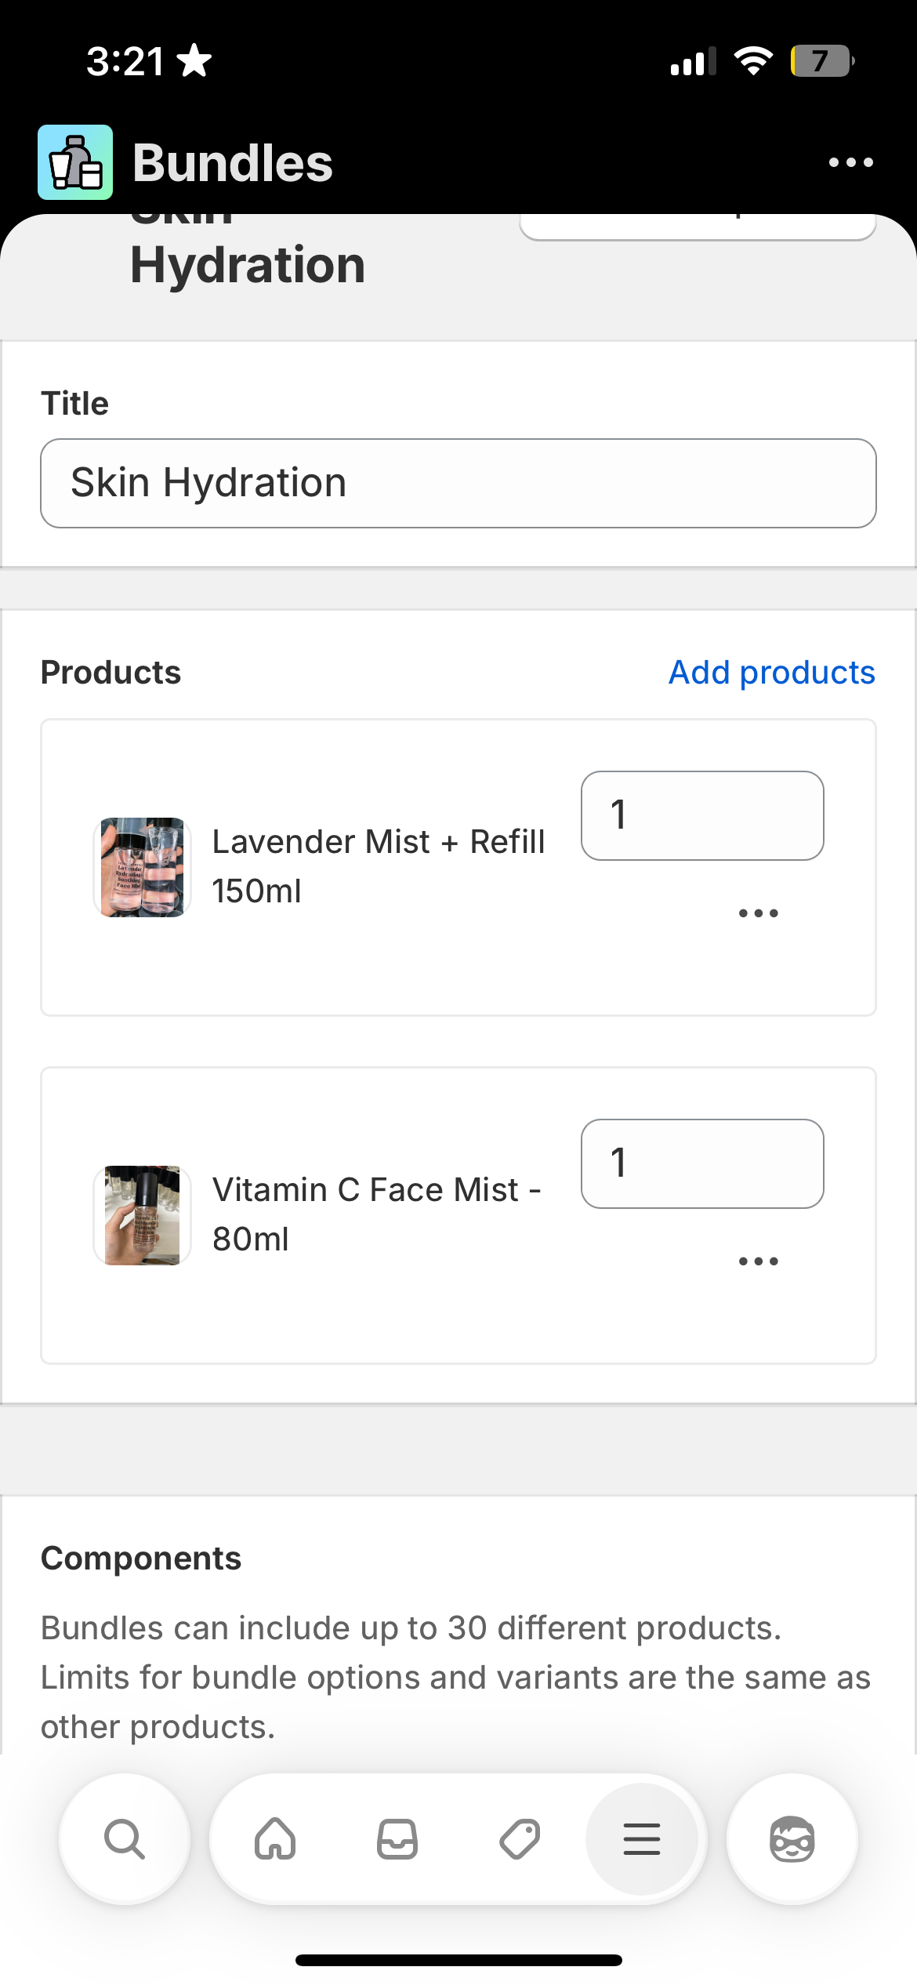917x1985 pixels.
Task: Click the Add products link
Action: point(771,673)
